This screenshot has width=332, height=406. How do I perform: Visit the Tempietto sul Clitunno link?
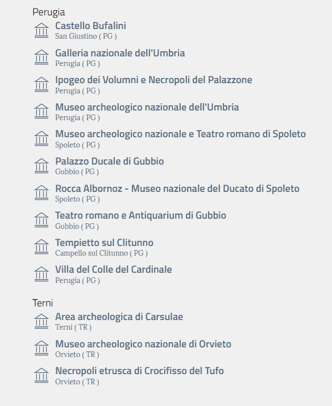[104, 243]
